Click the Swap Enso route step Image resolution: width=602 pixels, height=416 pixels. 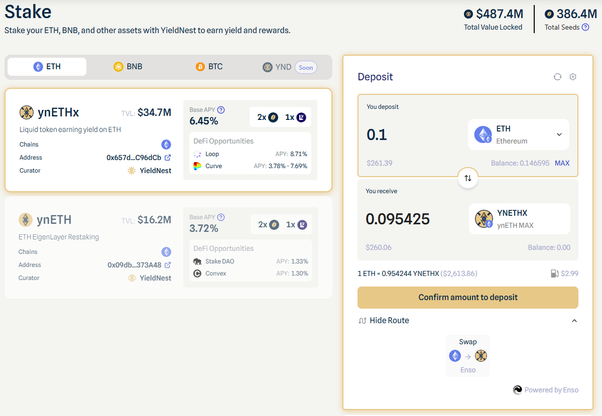tap(467, 356)
